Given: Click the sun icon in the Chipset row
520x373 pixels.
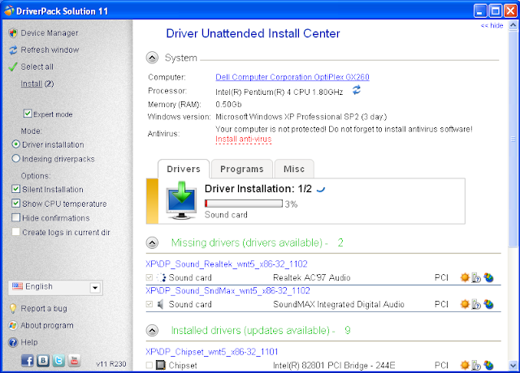Looking at the screenshot, I should 465,365.
